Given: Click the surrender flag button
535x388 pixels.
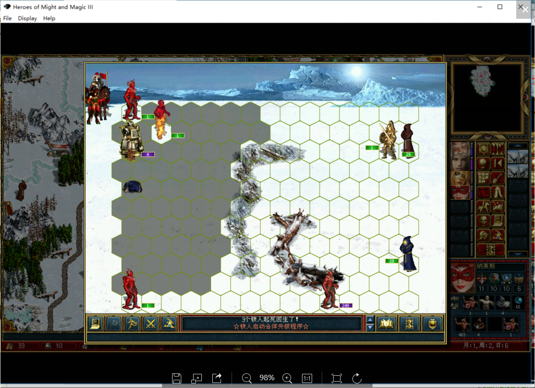Looking at the screenshot, I should click(114, 323).
